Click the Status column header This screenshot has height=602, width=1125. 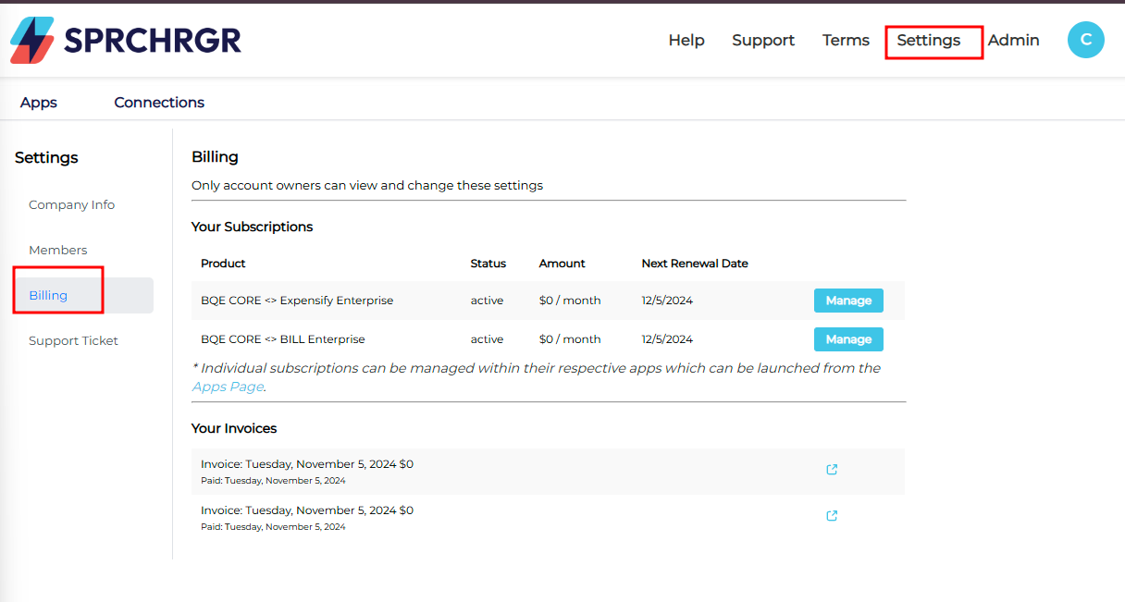(x=488, y=264)
